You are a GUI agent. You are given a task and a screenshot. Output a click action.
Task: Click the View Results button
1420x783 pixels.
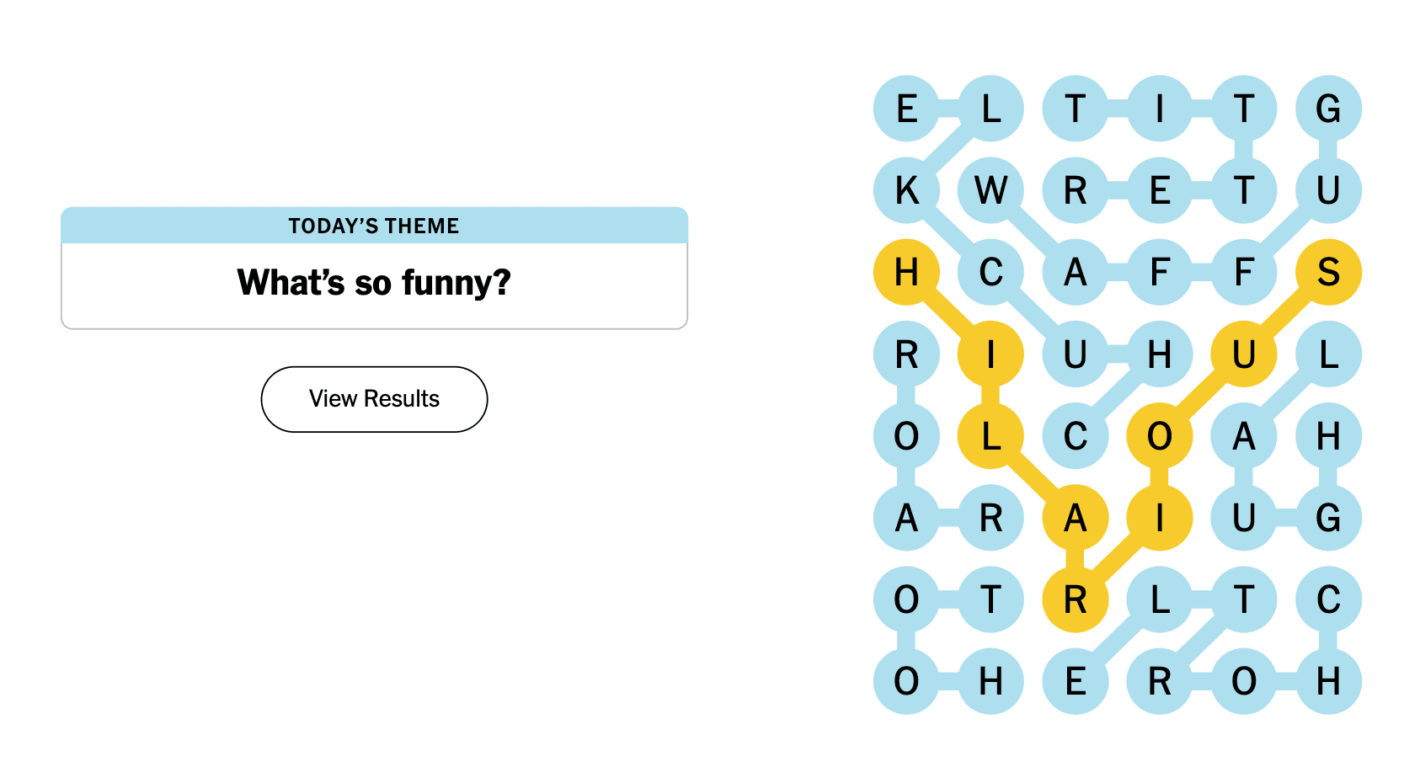(x=374, y=399)
